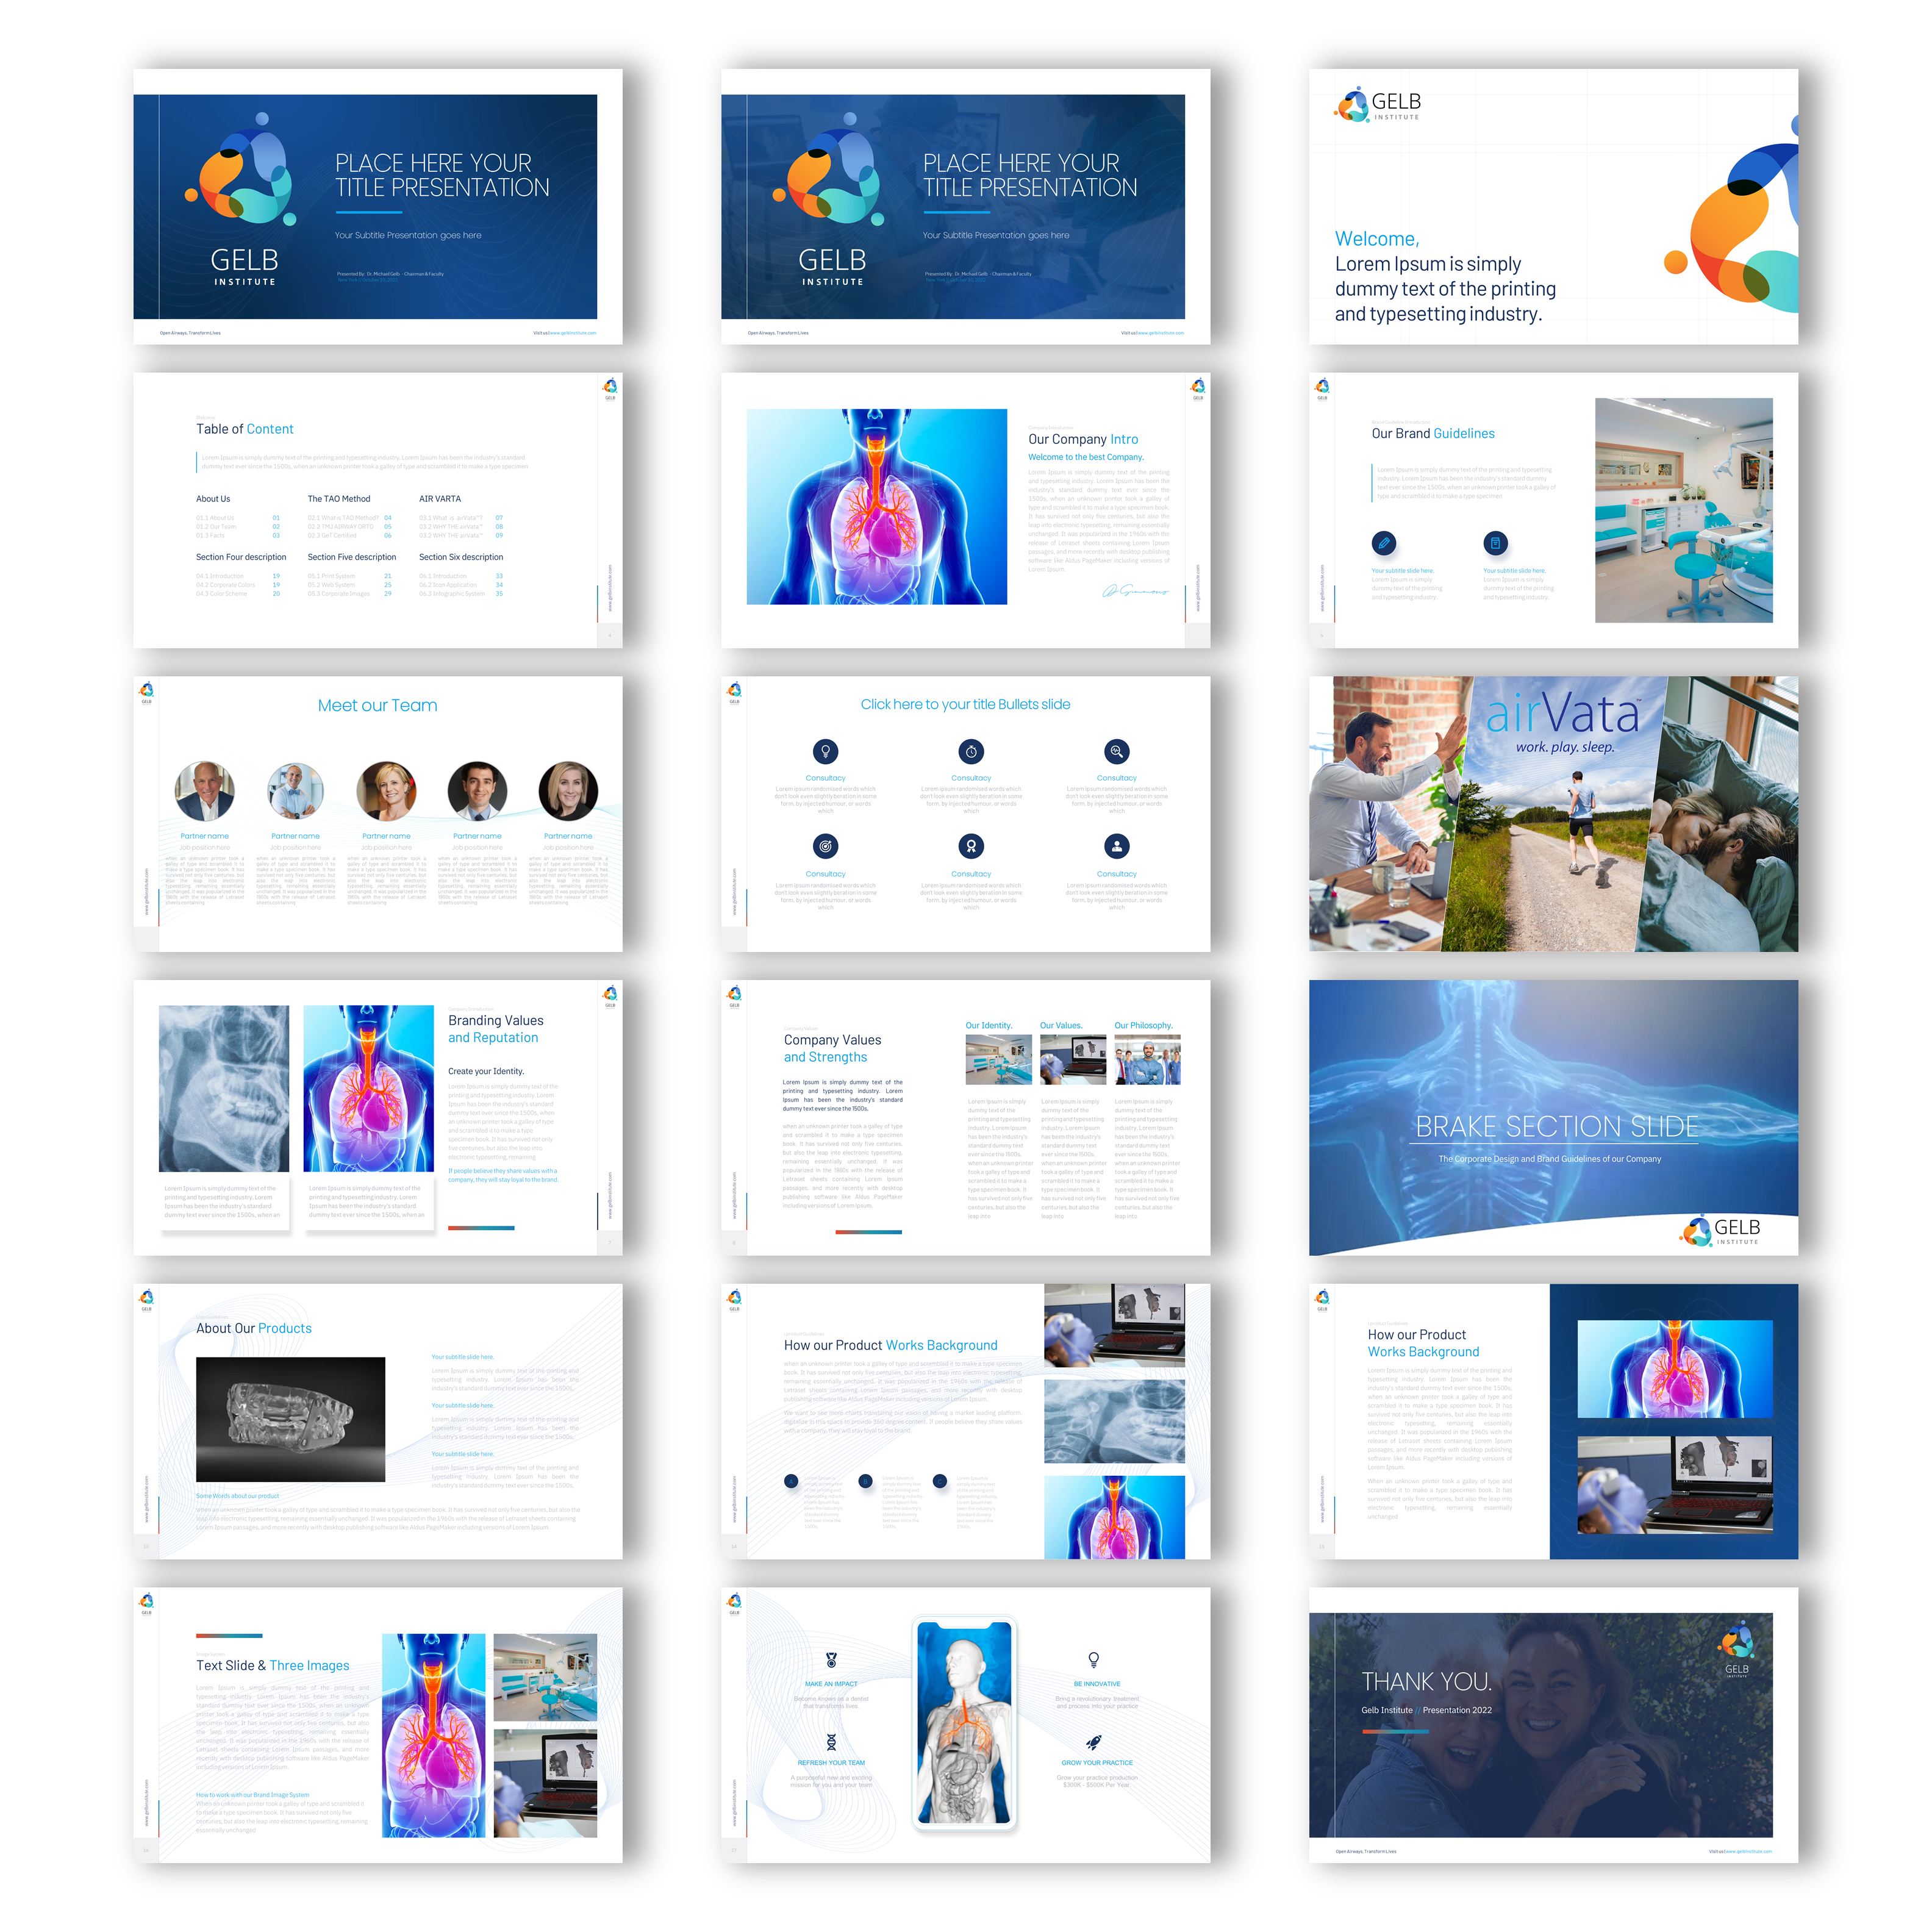Click the lightbulb icon above Be Innovative

tap(1094, 1660)
